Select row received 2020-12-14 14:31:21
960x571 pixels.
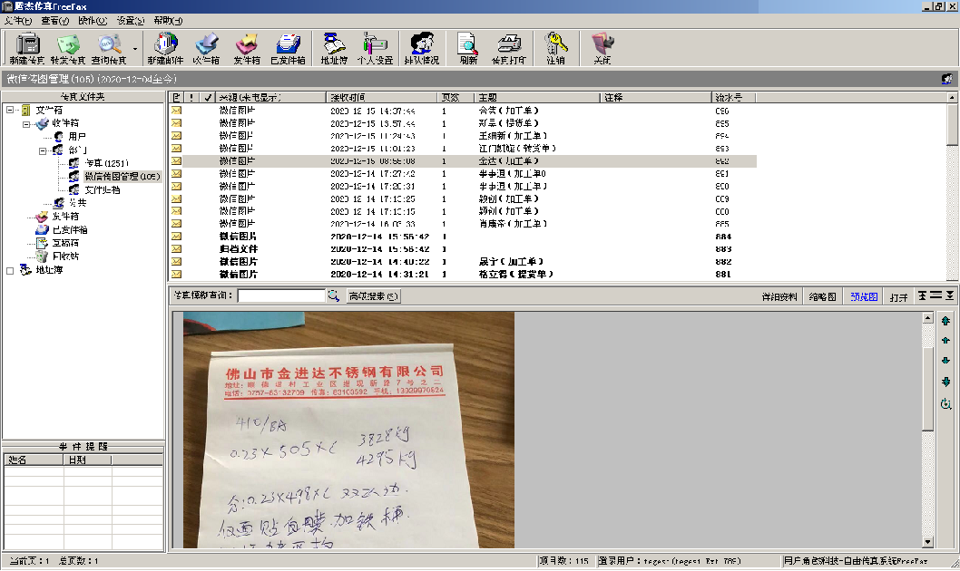[462, 275]
